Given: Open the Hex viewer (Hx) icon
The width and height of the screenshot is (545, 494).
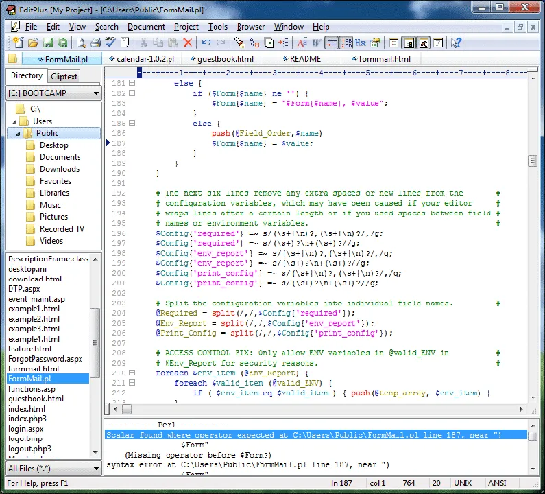Looking at the screenshot, I should [x=360, y=43].
